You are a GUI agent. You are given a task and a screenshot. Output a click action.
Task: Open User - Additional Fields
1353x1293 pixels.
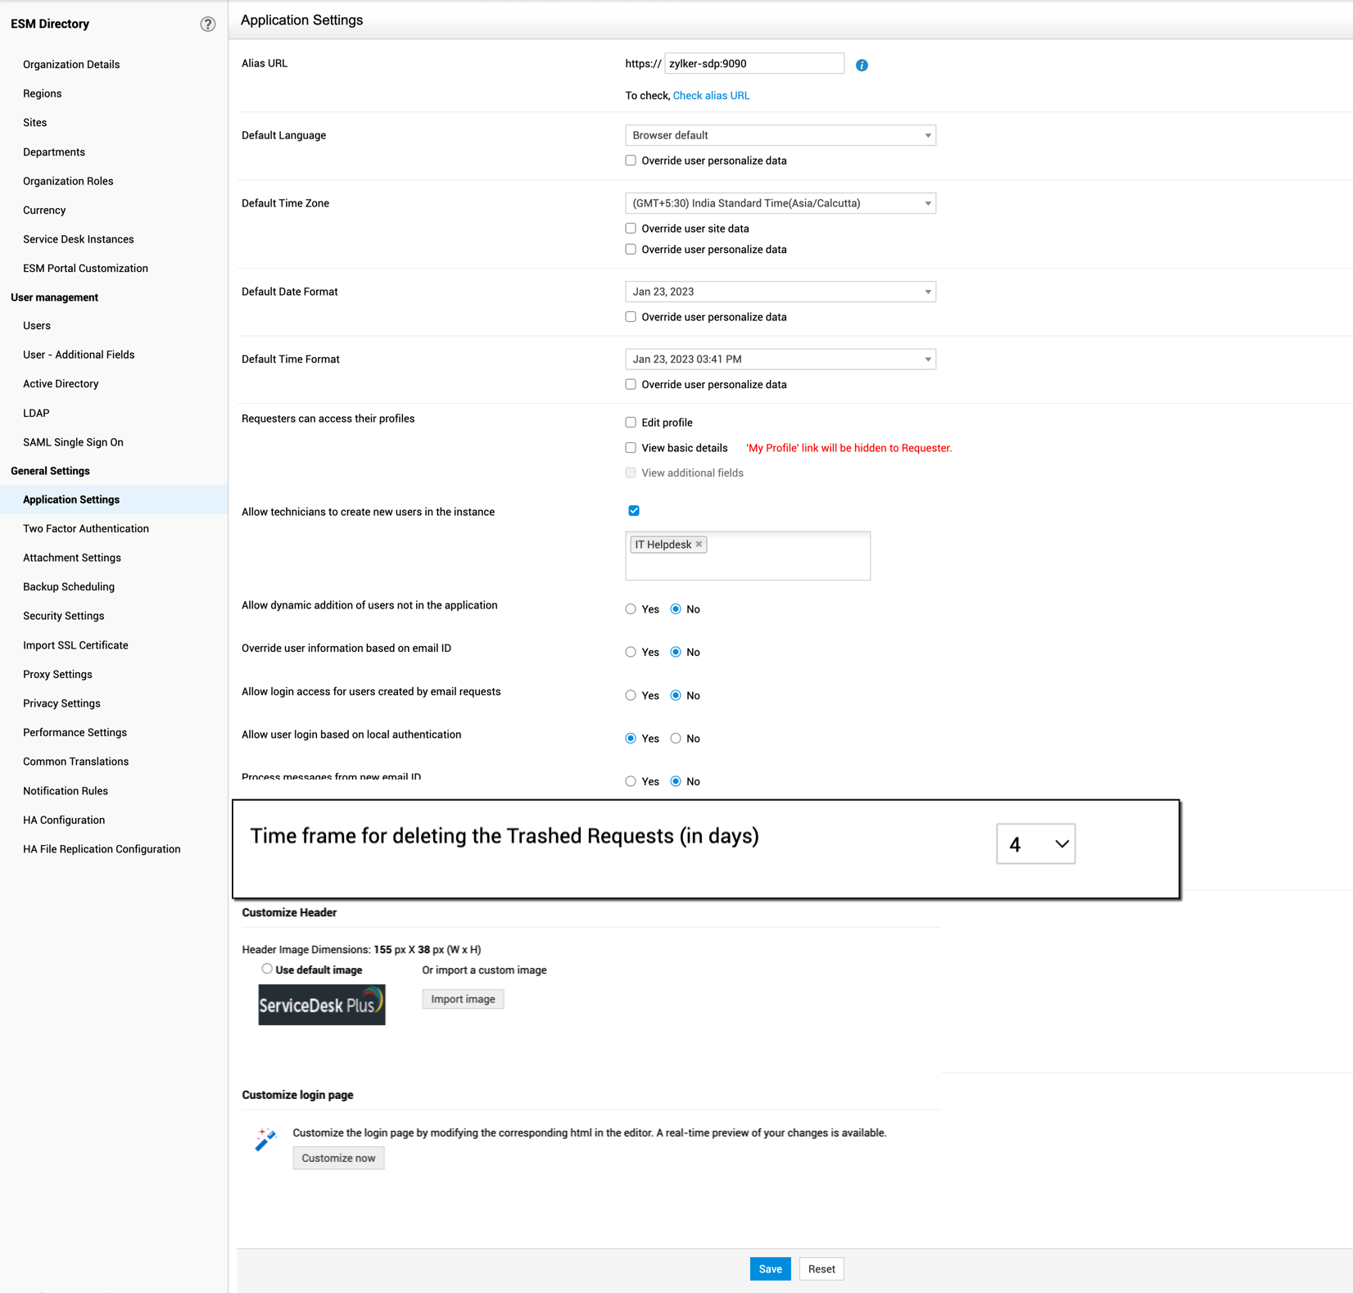coord(79,355)
